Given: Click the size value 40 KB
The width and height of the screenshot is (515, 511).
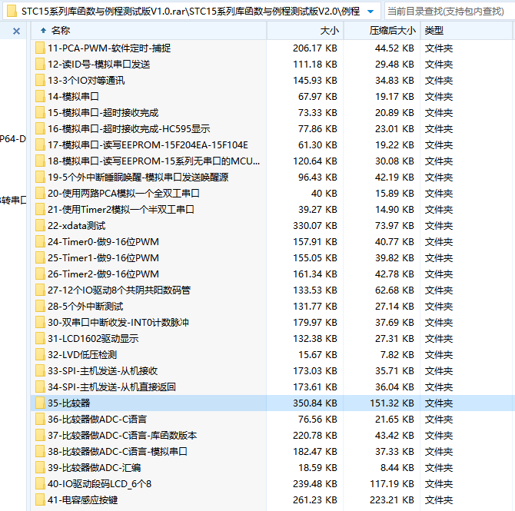Looking at the screenshot, I should 324,194.
